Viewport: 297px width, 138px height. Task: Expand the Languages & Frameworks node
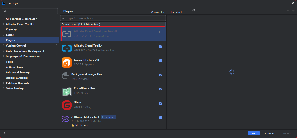click(4, 56)
